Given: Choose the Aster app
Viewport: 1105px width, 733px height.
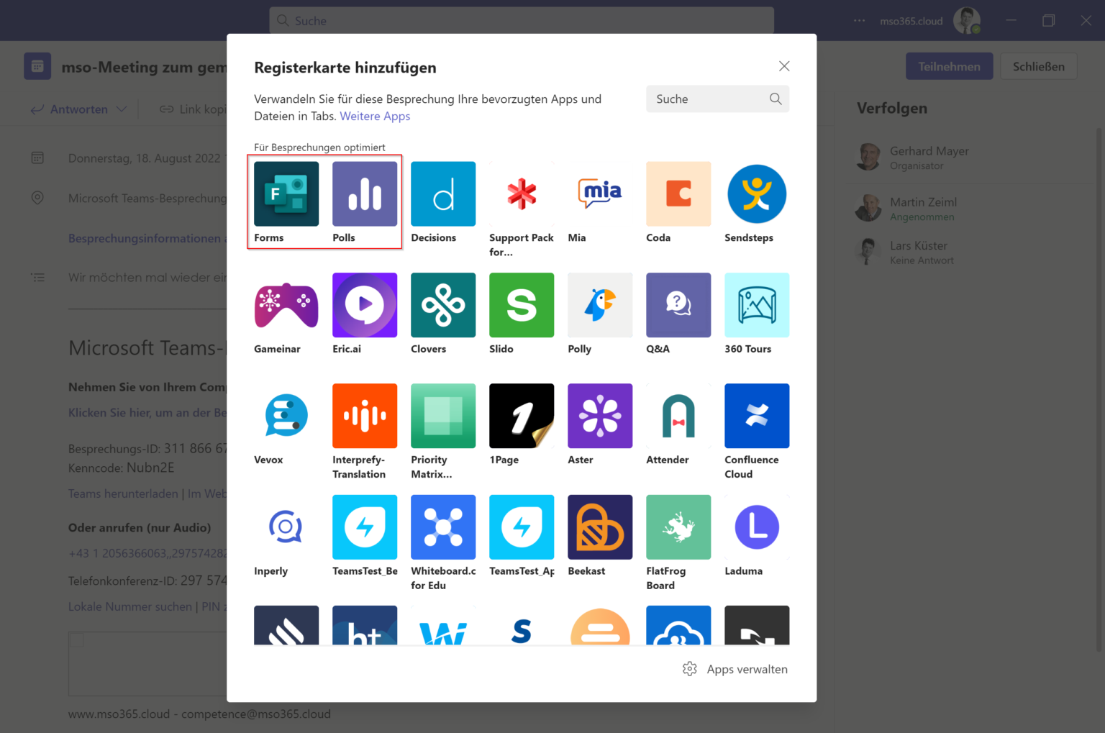Looking at the screenshot, I should (x=599, y=416).
